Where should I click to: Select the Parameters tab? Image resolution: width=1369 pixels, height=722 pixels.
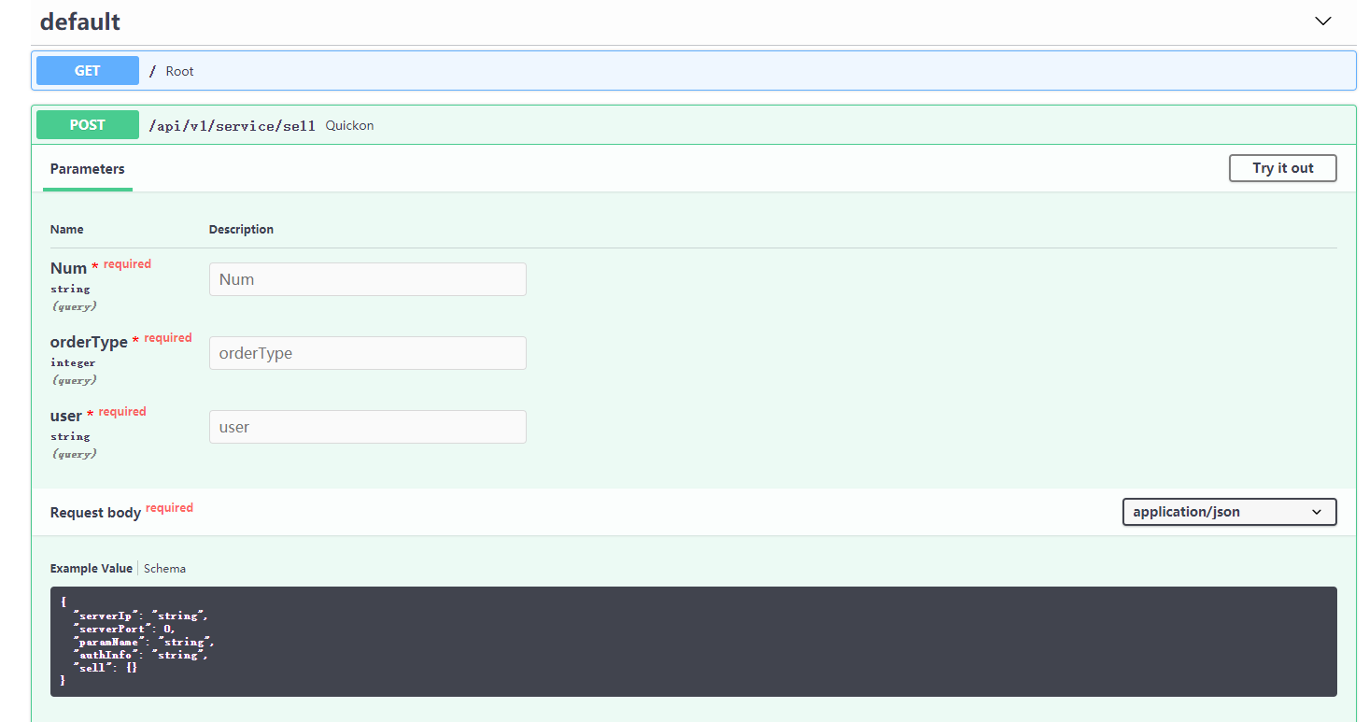click(87, 169)
